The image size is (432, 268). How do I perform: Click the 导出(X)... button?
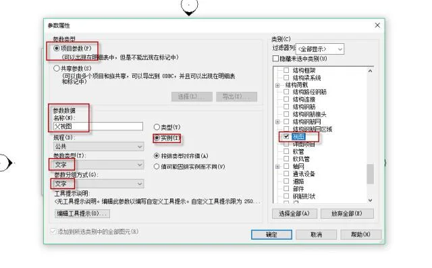[236, 97]
